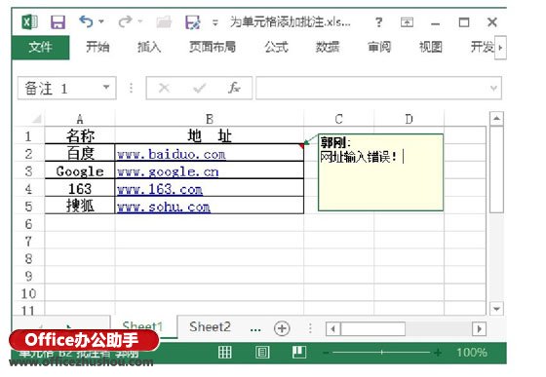Click the header cell 地 址

coord(210,135)
